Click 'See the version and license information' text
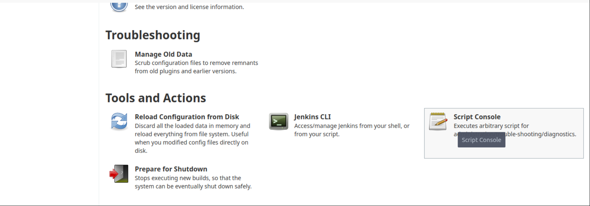This screenshot has height=206, width=590. (x=189, y=7)
